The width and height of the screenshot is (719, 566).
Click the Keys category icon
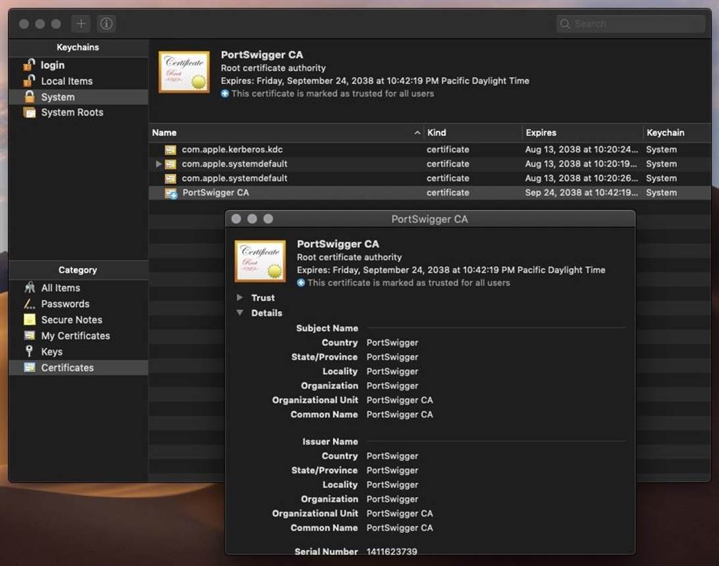(x=29, y=352)
